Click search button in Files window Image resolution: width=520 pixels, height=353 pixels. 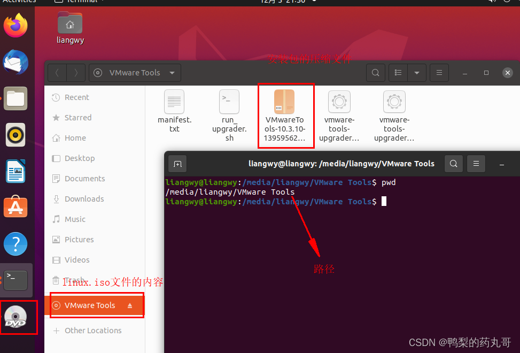[375, 73]
